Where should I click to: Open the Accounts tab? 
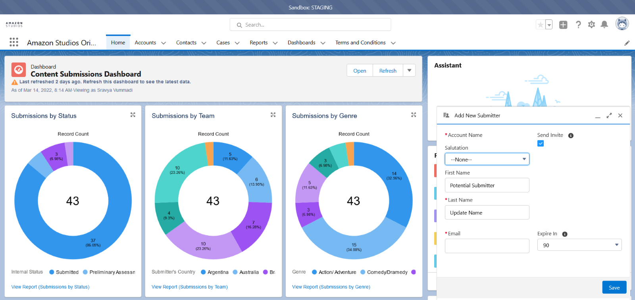(x=145, y=42)
